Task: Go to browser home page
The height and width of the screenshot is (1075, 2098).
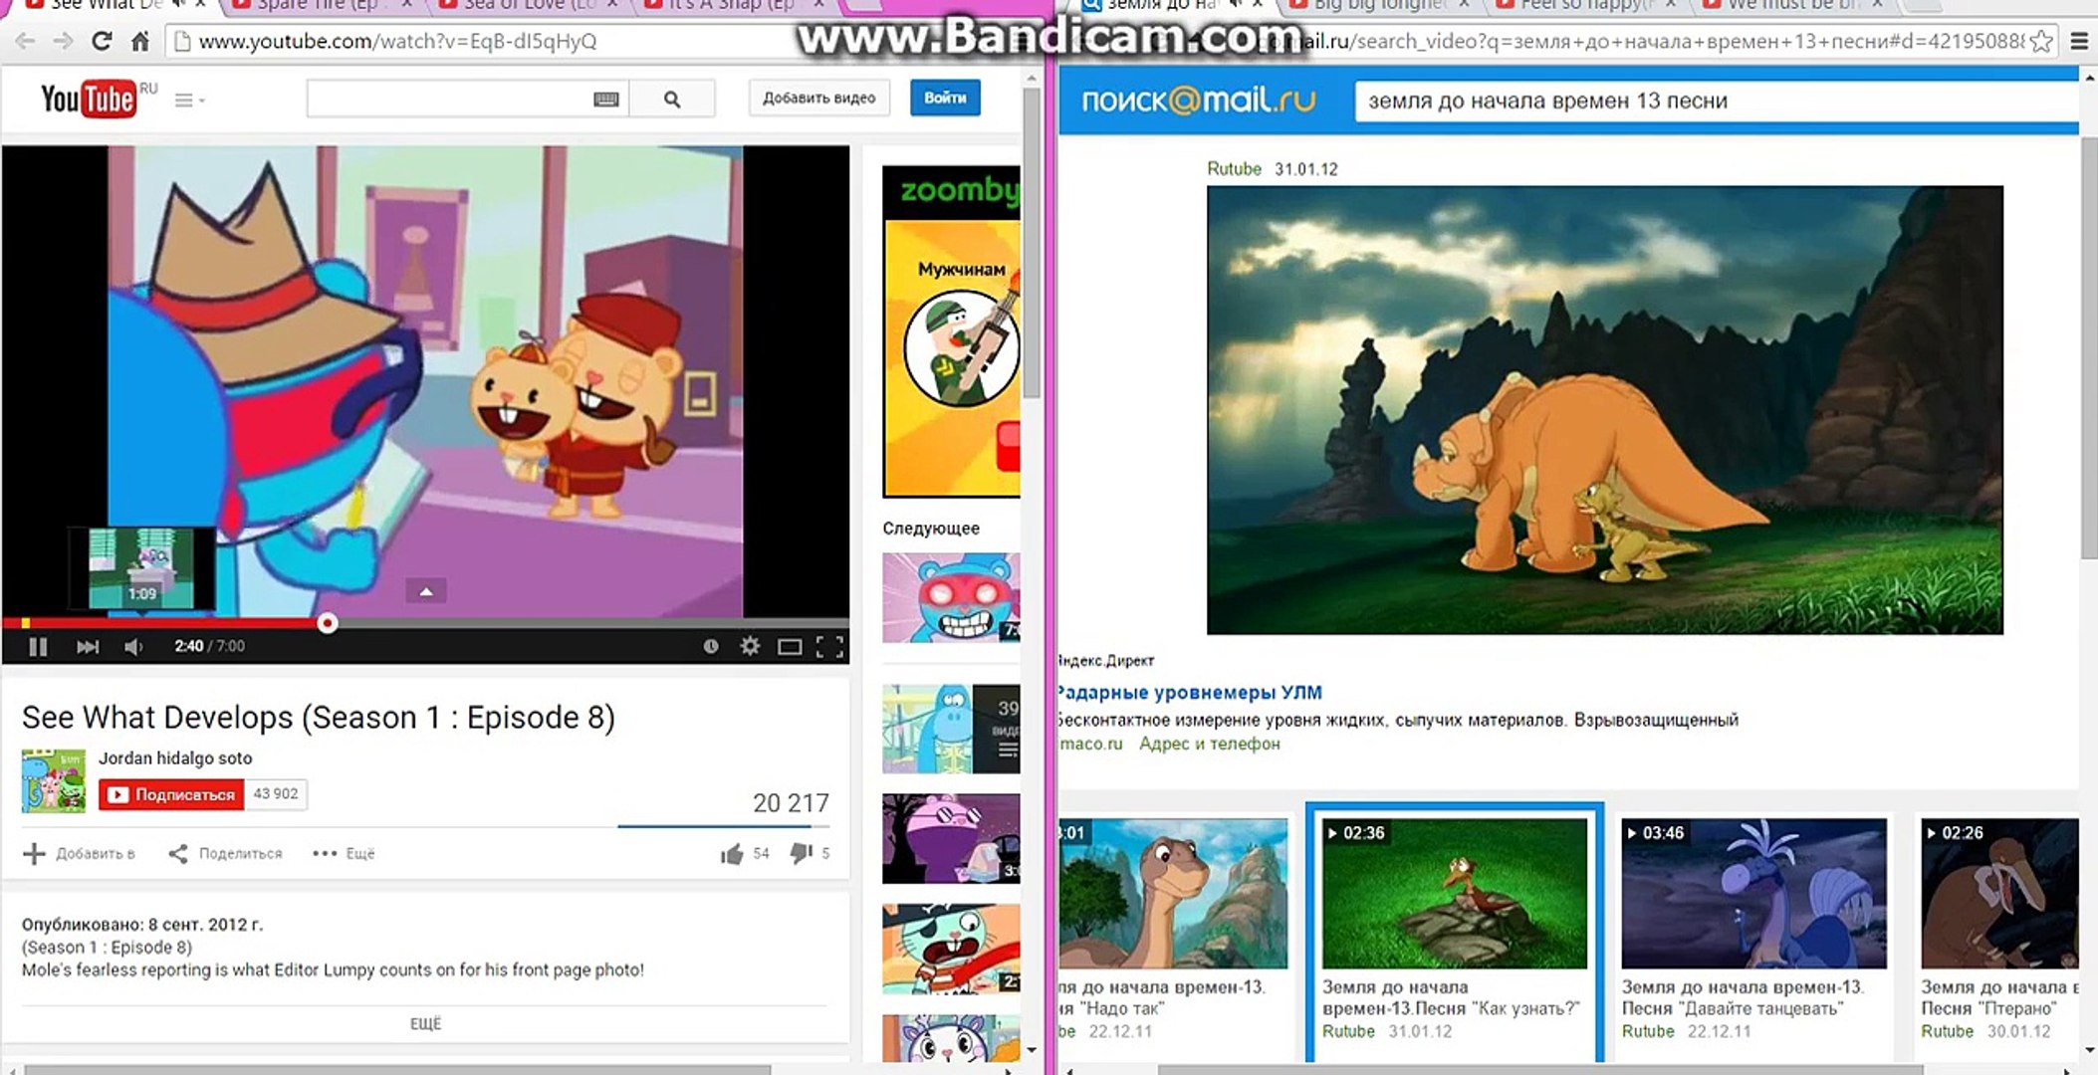Action: (140, 41)
